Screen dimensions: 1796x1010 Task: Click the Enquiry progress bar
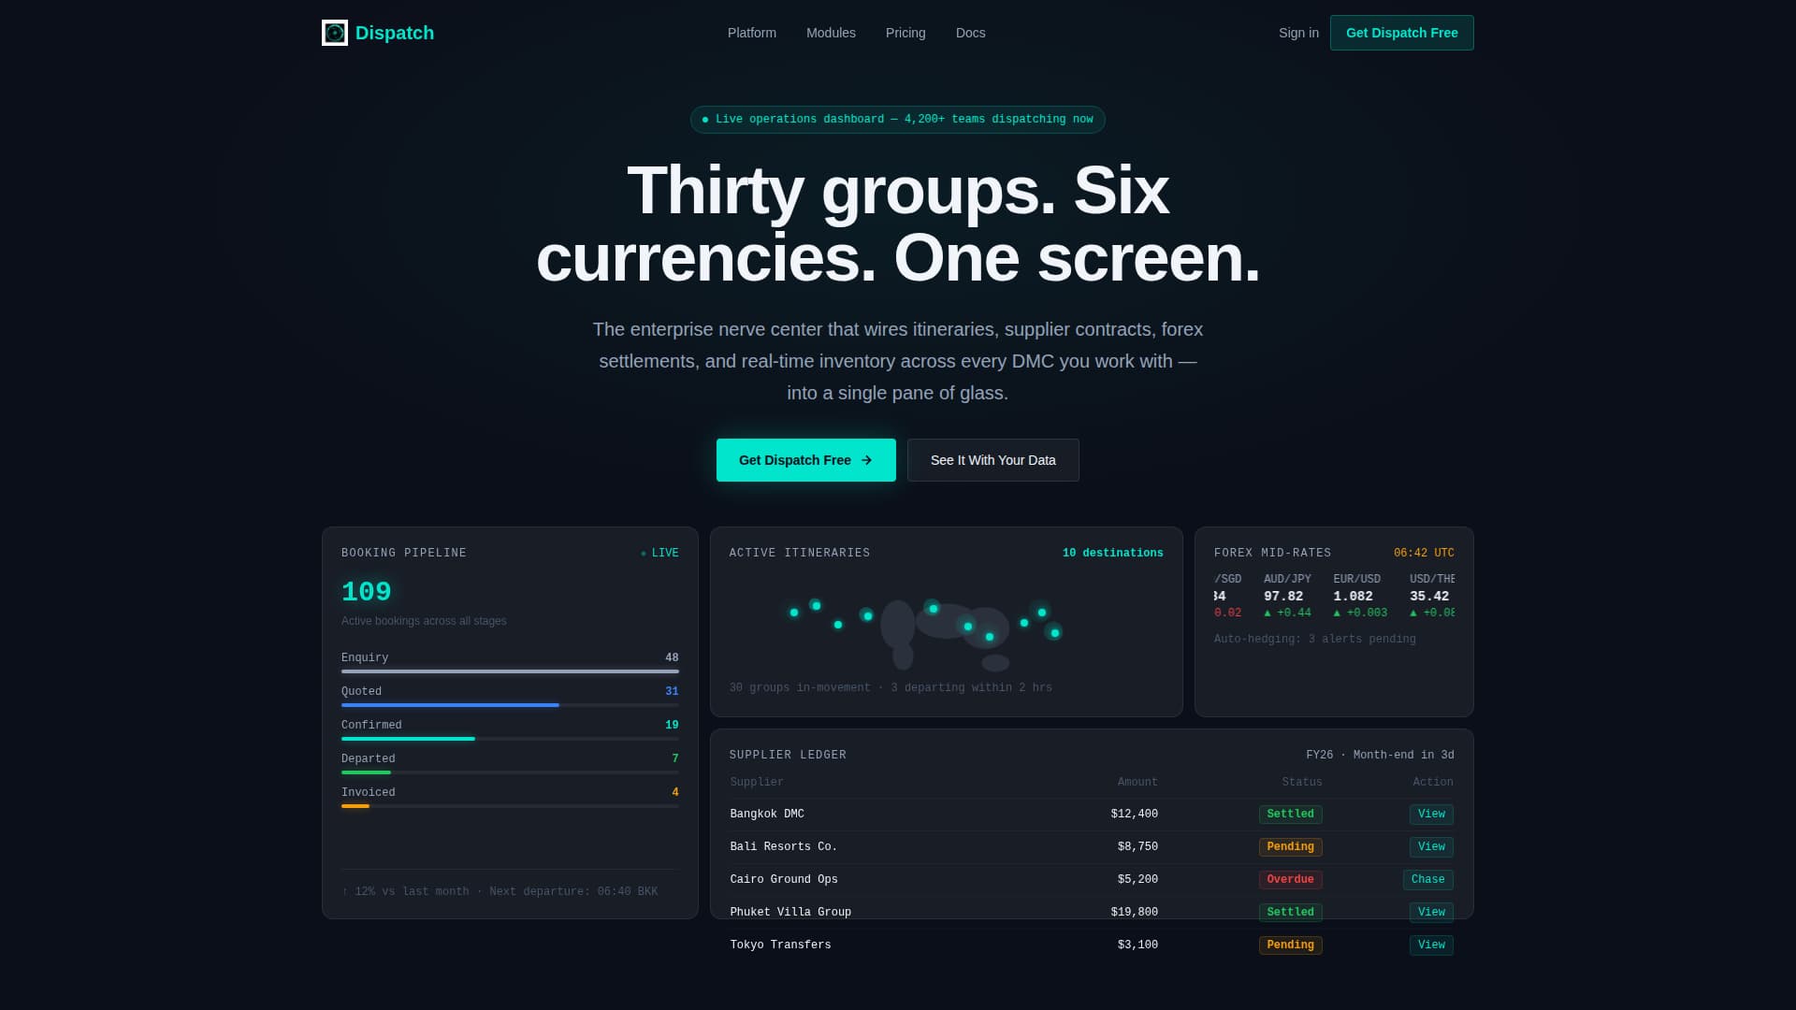point(510,671)
